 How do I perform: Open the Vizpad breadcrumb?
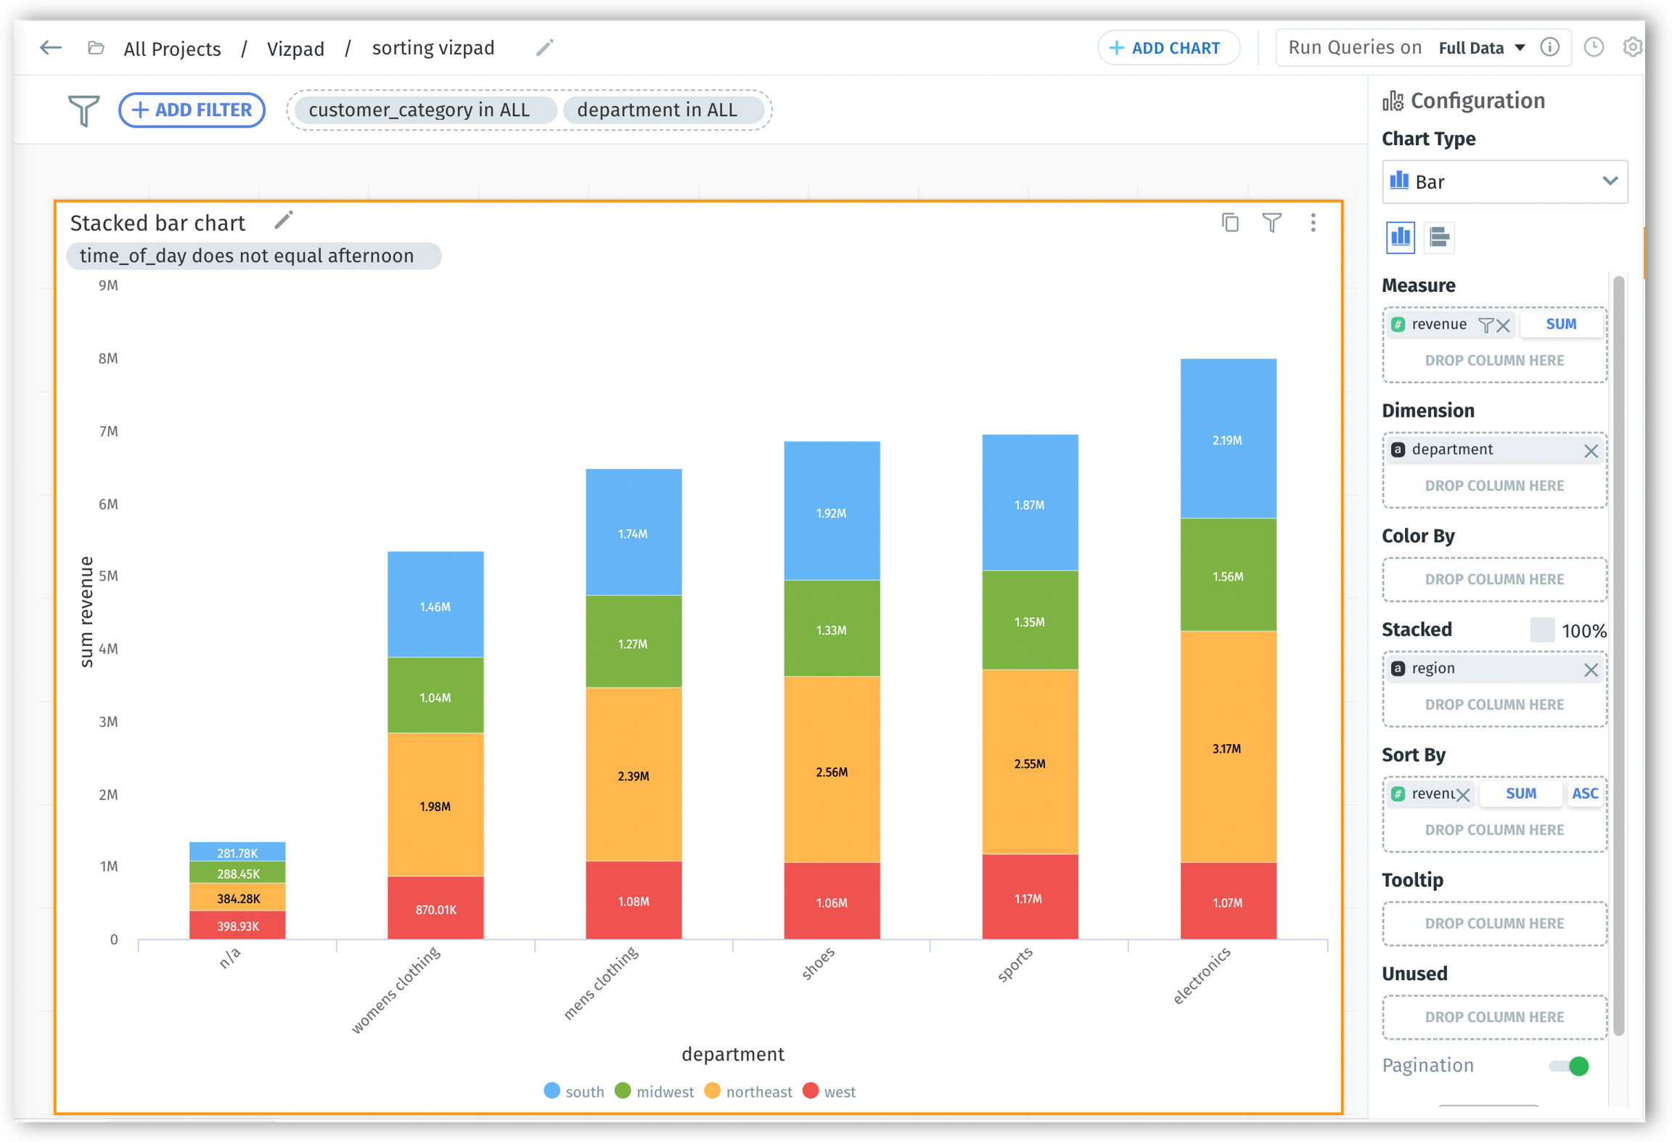pyautogui.click(x=295, y=49)
